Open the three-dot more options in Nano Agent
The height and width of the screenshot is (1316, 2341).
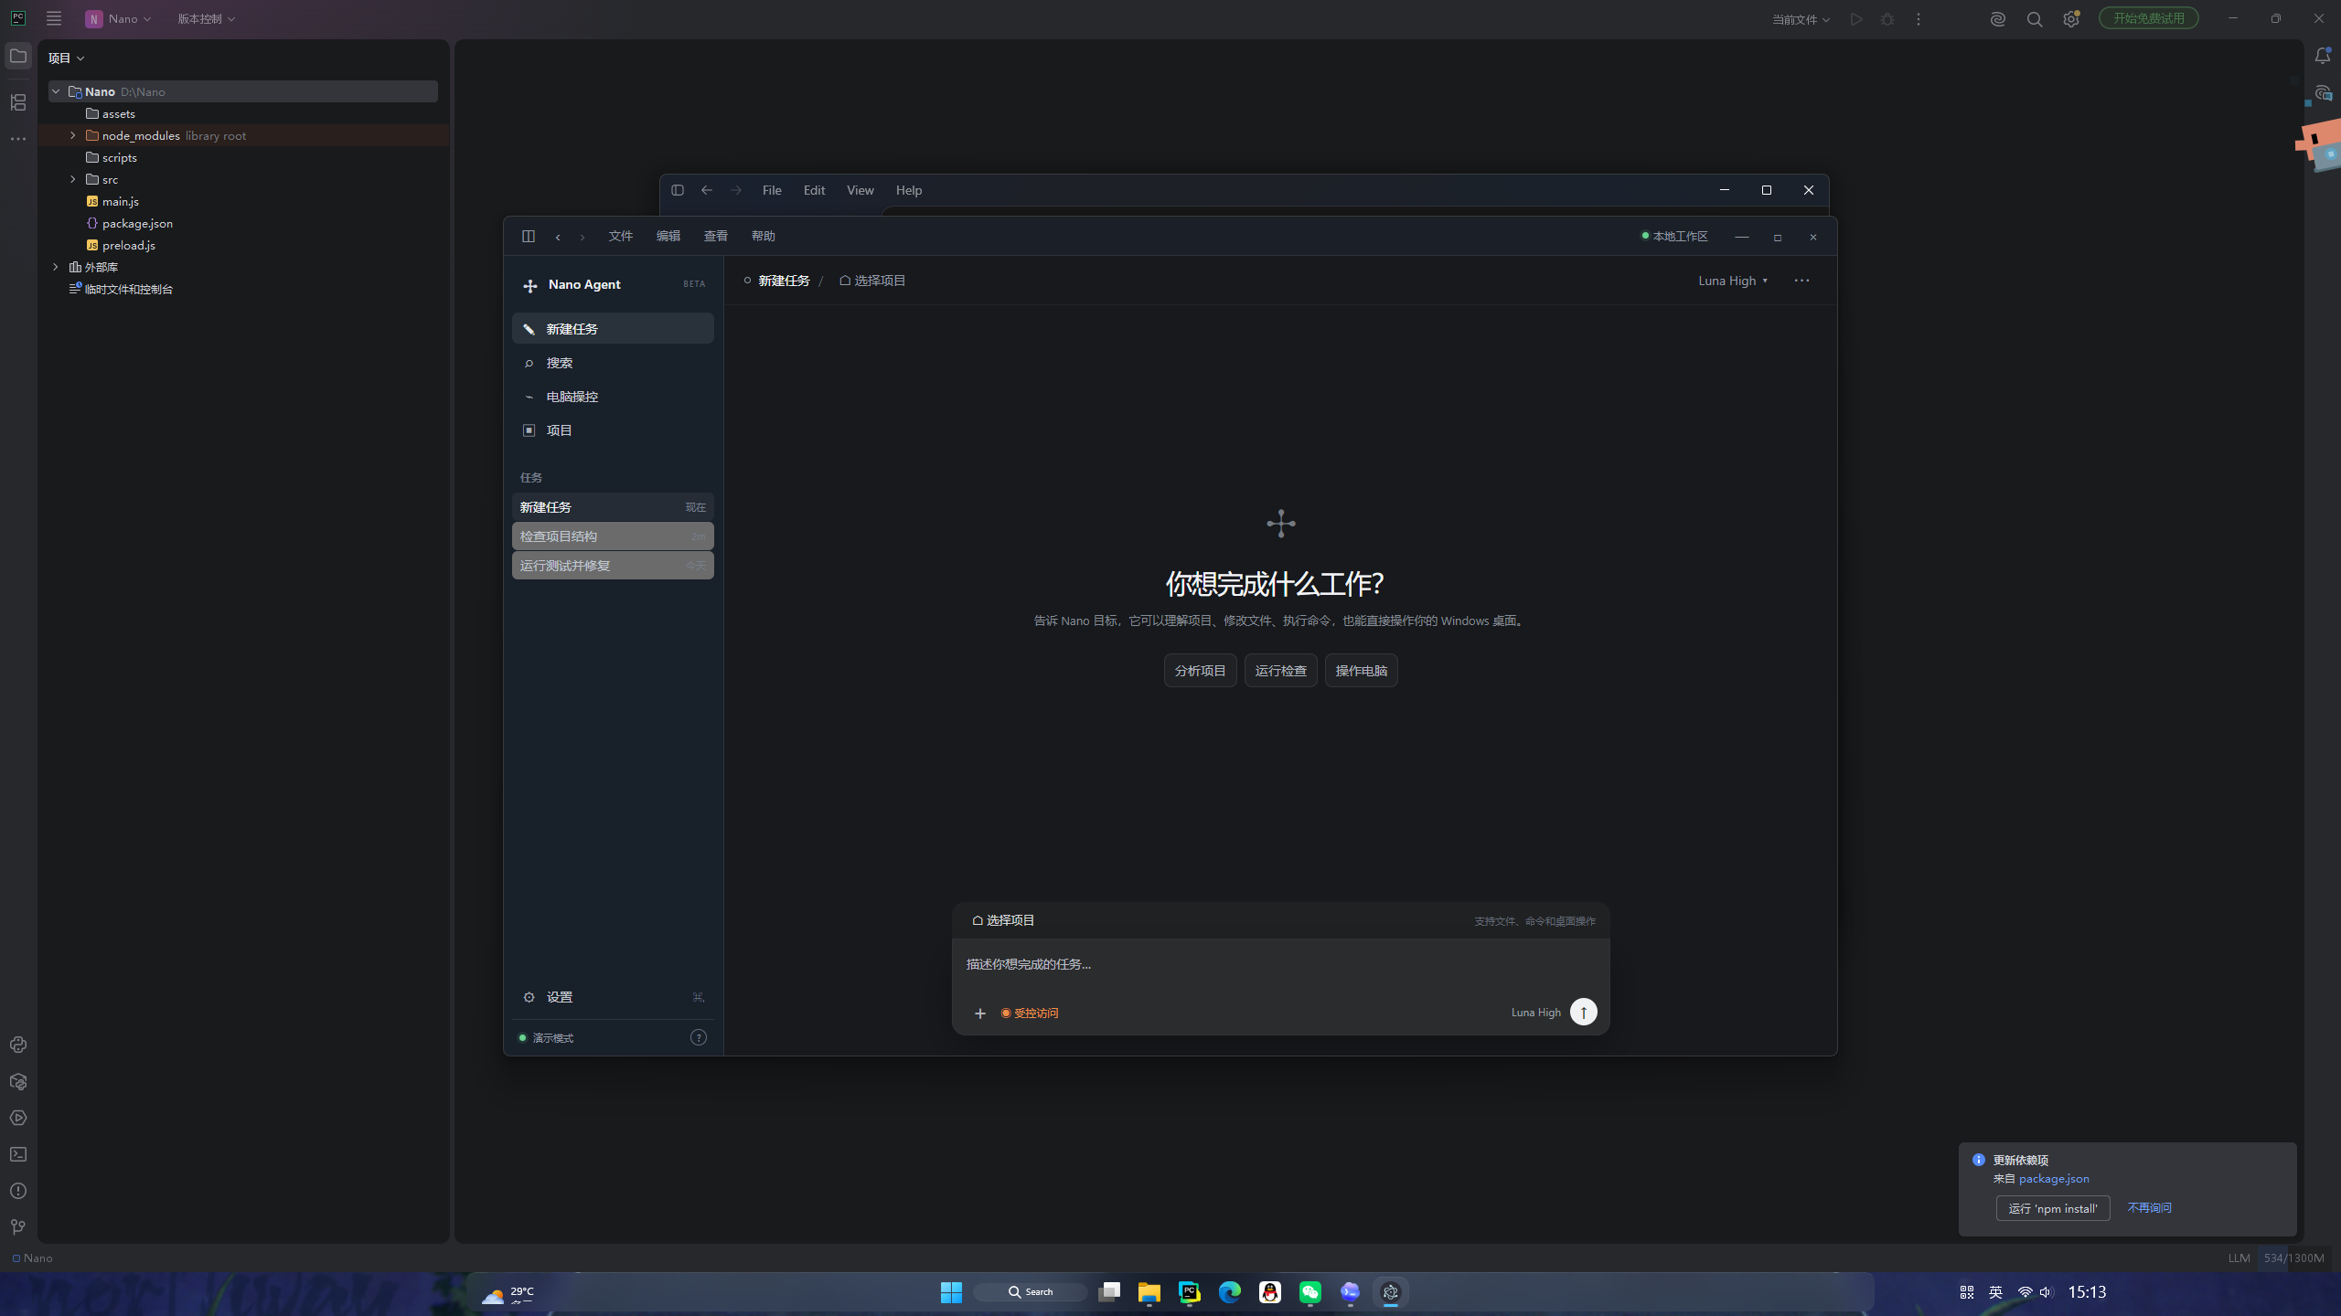coord(1801,281)
